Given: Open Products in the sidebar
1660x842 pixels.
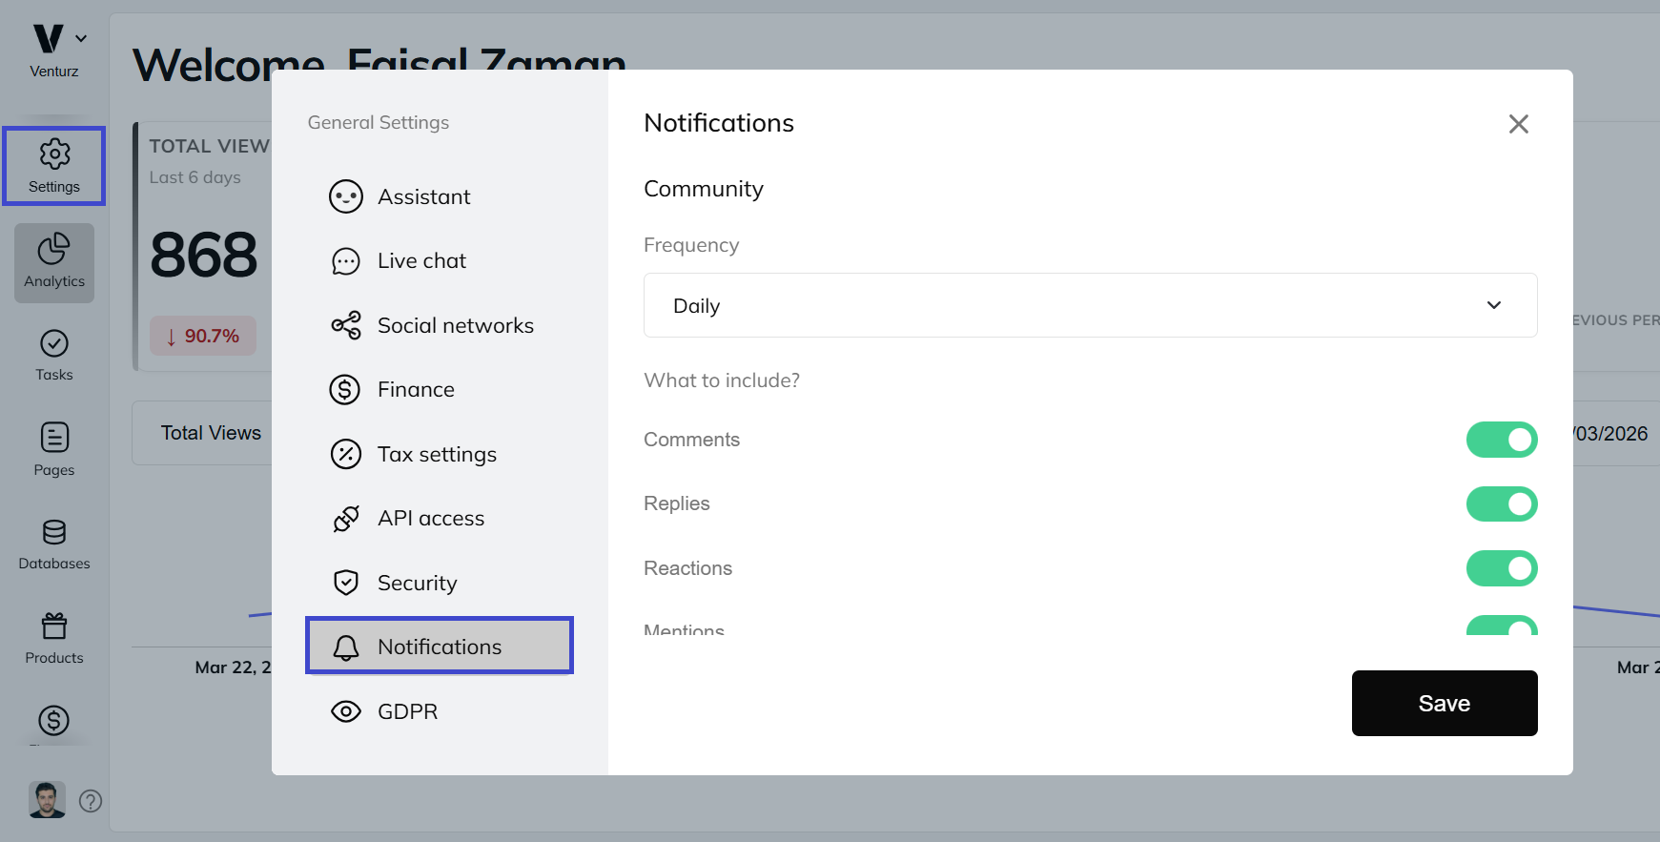Looking at the screenshot, I should pyautogui.click(x=54, y=638).
